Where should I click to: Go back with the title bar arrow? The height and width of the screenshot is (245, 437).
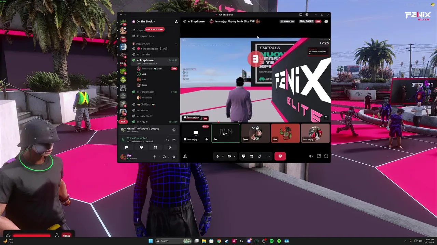coord(121,15)
